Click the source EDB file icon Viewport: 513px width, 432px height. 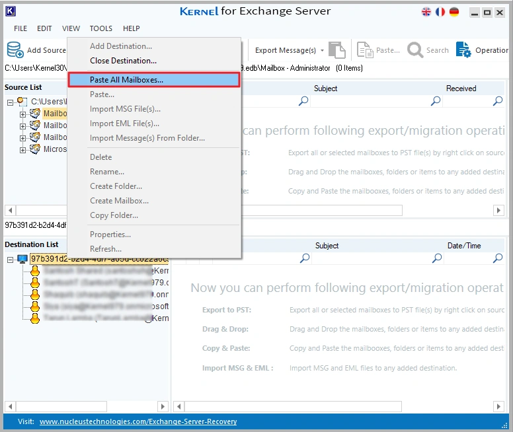[22, 102]
